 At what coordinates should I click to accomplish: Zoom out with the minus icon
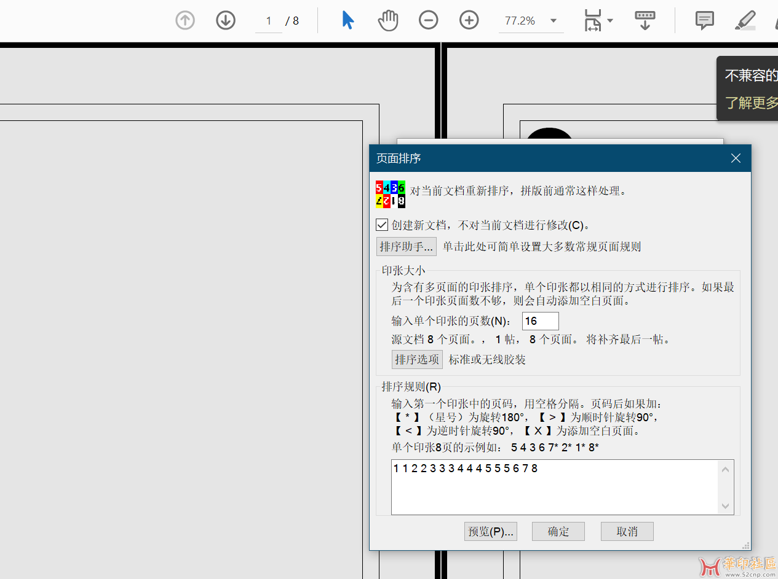pyautogui.click(x=429, y=20)
